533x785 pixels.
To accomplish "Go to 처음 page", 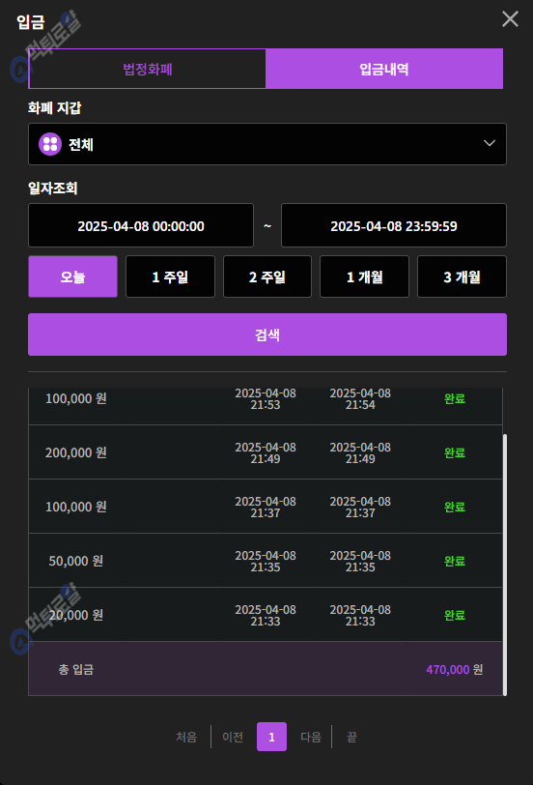I will (186, 737).
